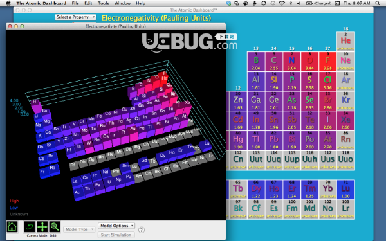This screenshot has width=386, height=241.
Task: Click the green home view icon
Action: click(12, 226)
